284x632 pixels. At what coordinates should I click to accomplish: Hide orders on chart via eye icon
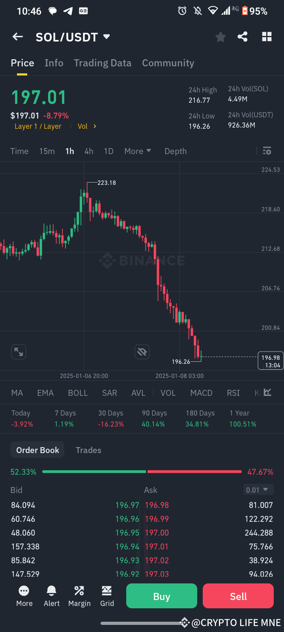[142, 352]
